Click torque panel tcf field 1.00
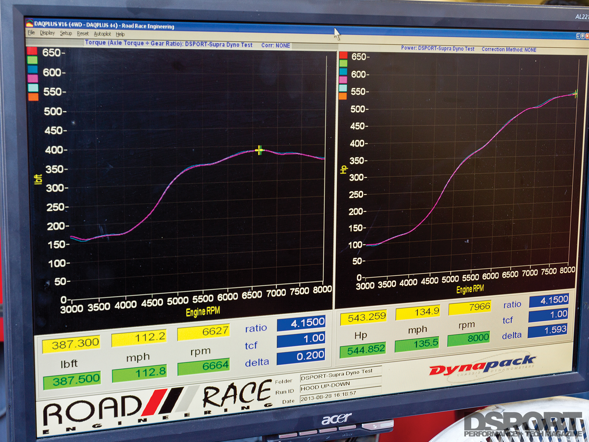Image resolution: width=589 pixels, height=442 pixels. [x=301, y=339]
